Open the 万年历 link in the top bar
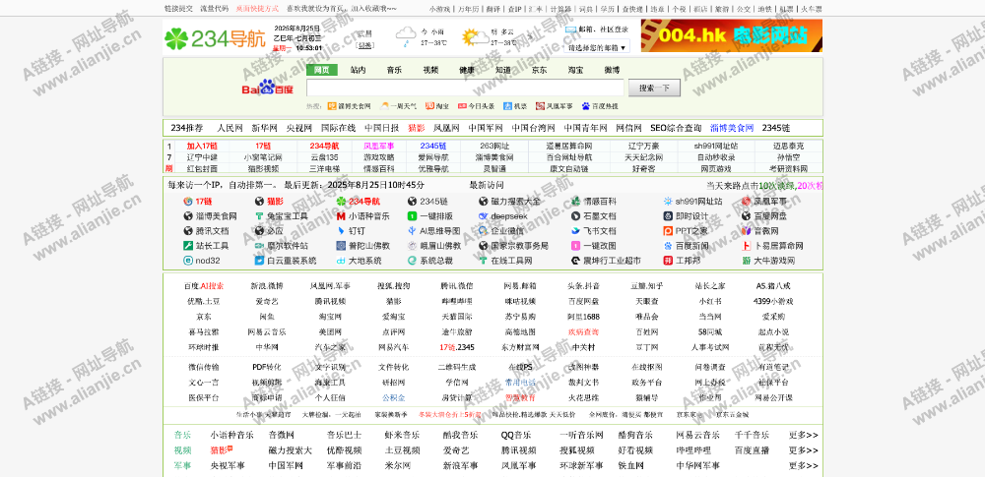Screen dimensions: 985x477 pos(468,9)
